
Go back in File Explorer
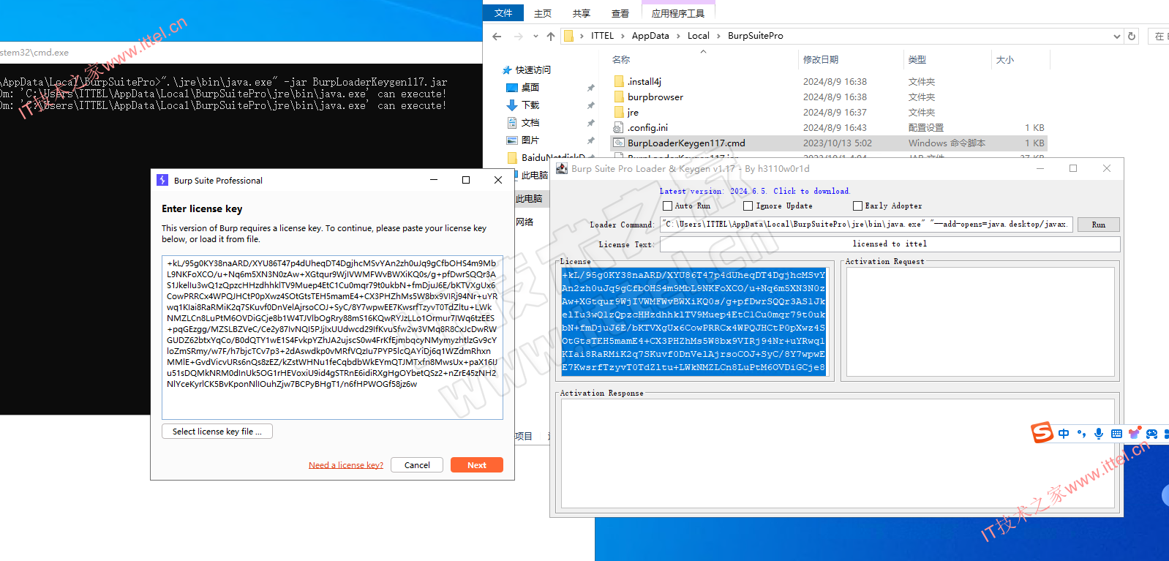(497, 36)
